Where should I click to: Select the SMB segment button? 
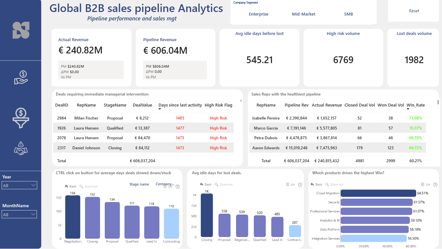tap(349, 14)
